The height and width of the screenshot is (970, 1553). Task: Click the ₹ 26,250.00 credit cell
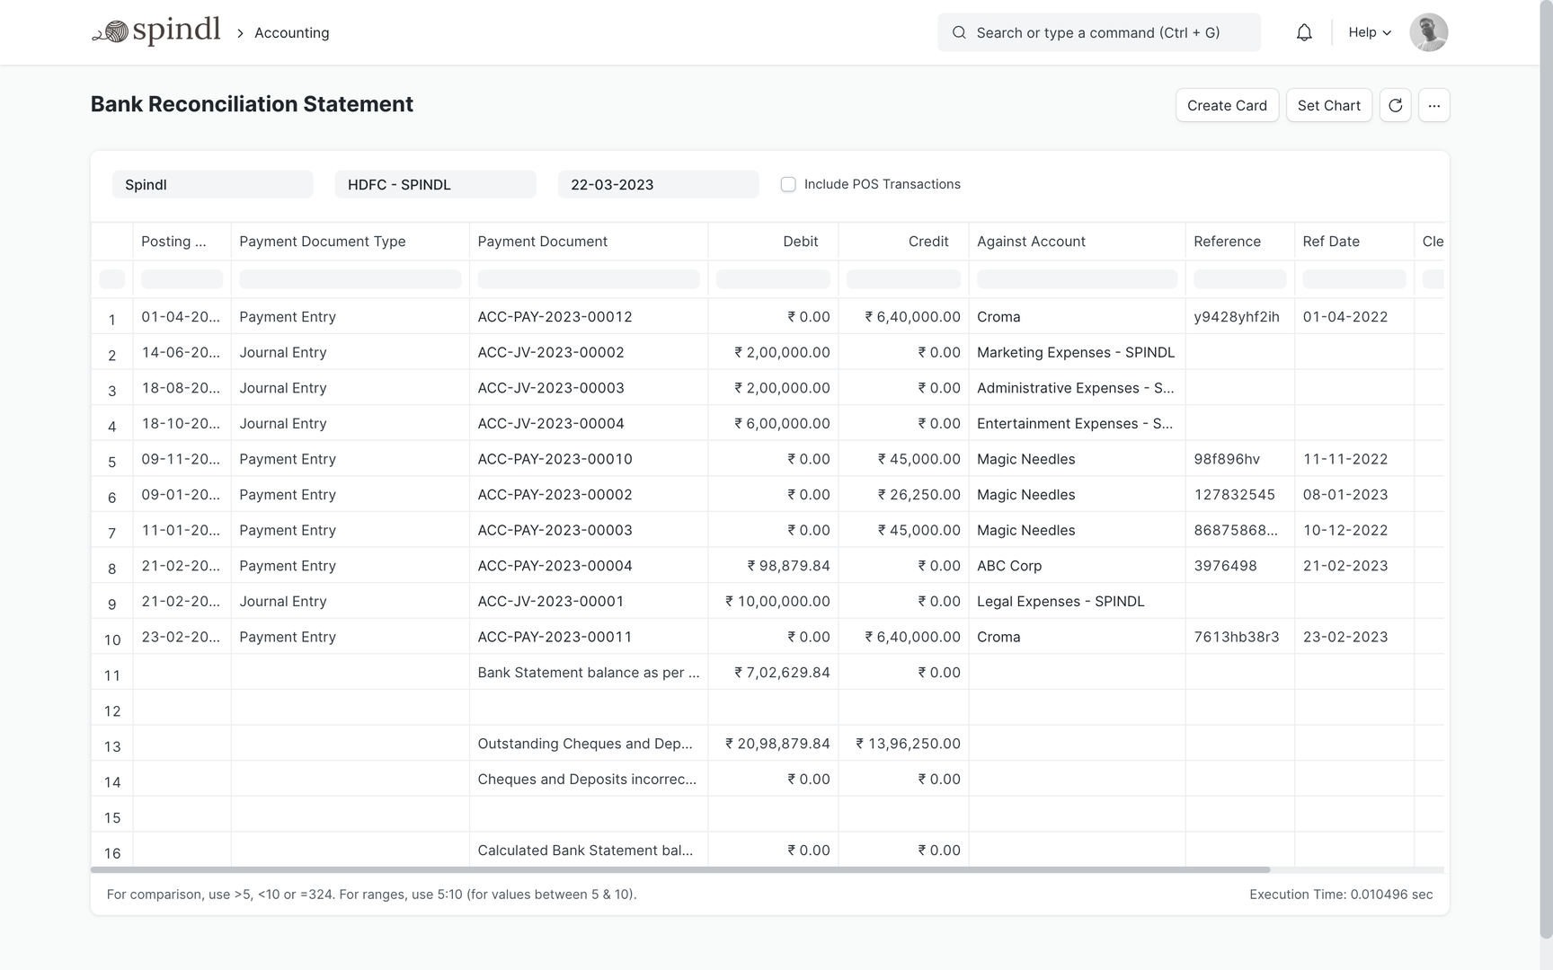click(x=903, y=495)
